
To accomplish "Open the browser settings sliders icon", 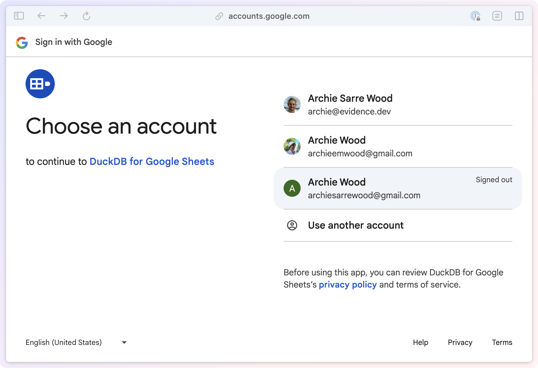I will click(497, 16).
